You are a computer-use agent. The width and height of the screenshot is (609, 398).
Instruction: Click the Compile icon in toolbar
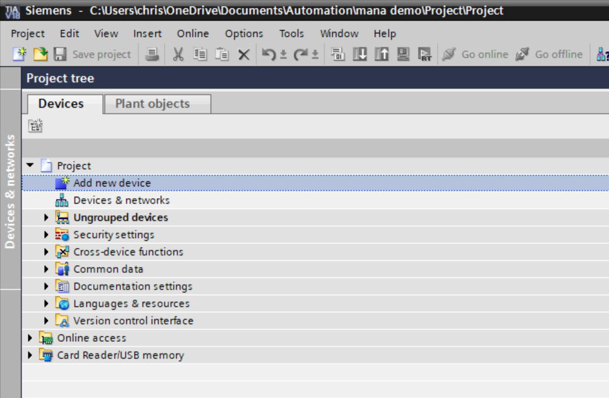click(337, 54)
